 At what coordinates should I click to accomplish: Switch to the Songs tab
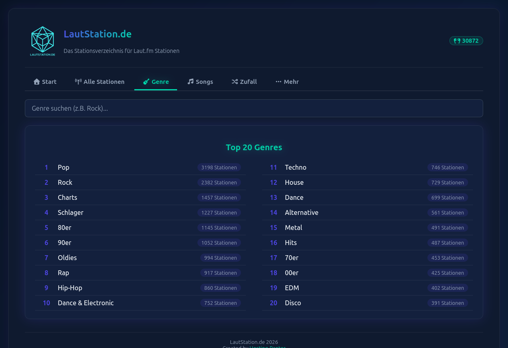[200, 81]
